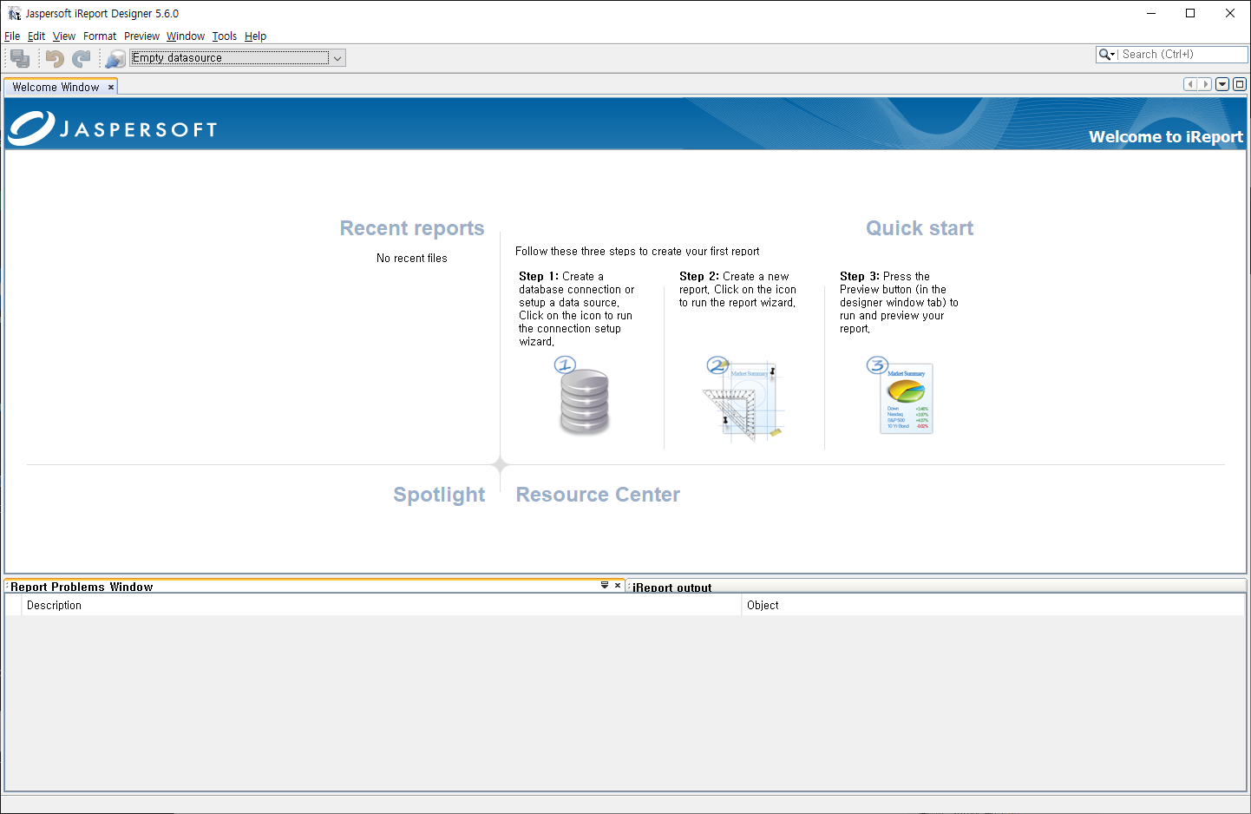Click the Step 2 instructions text
This screenshot has width=1251, height=814.
point(737,290)
